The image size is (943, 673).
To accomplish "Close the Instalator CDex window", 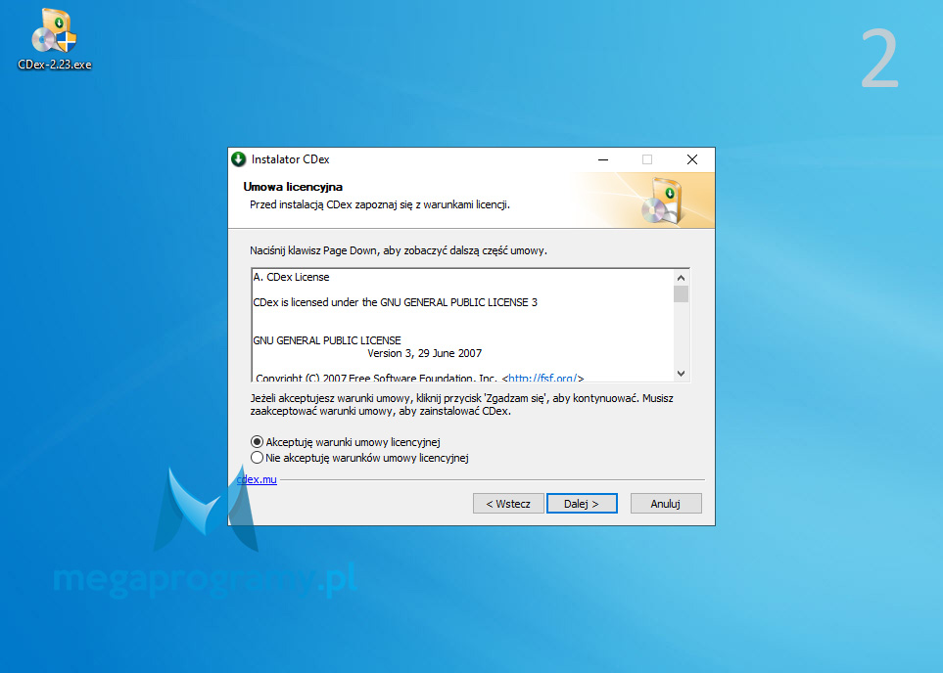I will [692, 159].
